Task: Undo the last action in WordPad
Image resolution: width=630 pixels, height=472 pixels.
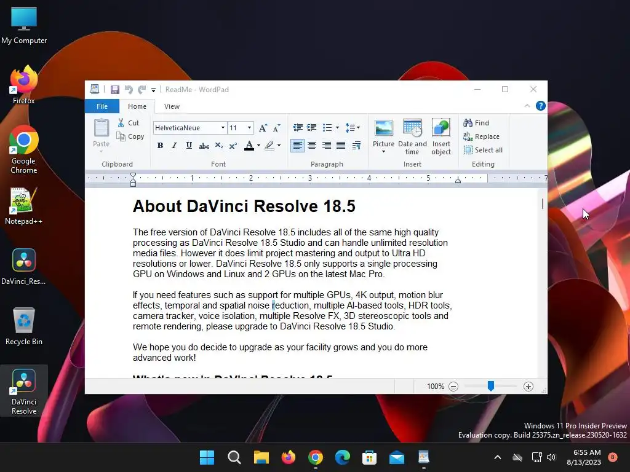Action: click(x=129, y=90)
